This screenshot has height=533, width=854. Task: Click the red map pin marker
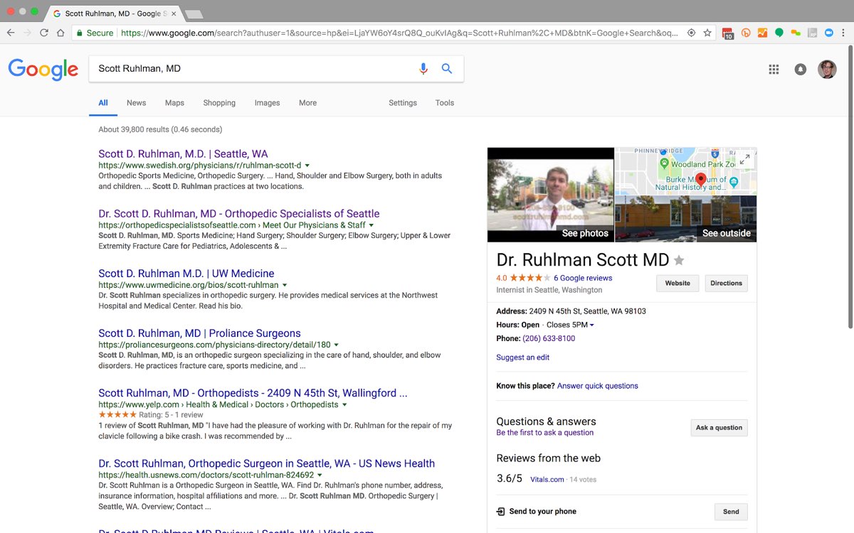[x=700, y=180]
